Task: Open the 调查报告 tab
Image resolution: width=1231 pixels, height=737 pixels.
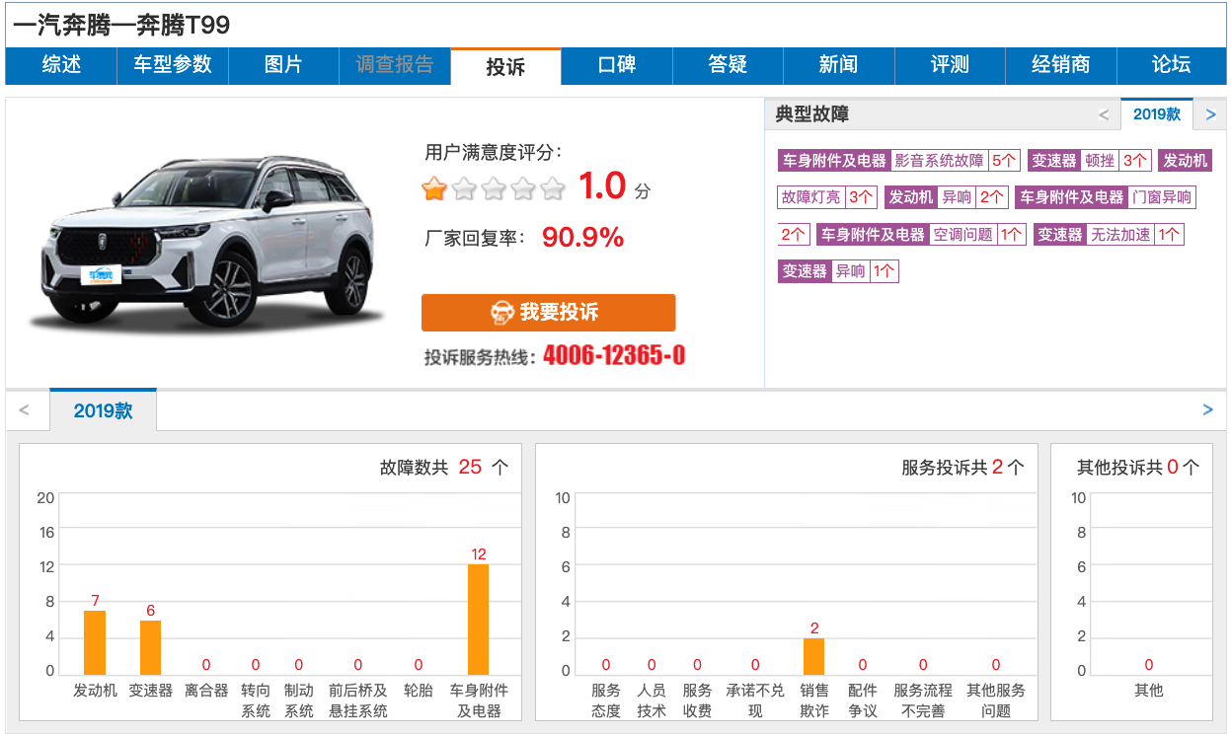Action: 395,65
